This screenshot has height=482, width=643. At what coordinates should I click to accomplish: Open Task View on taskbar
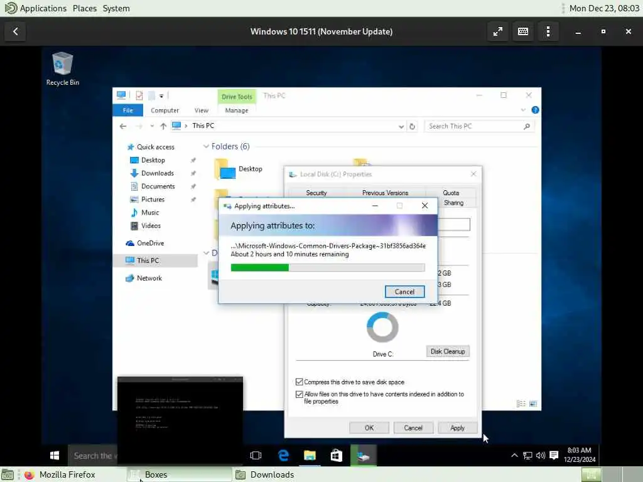[256, 456]
